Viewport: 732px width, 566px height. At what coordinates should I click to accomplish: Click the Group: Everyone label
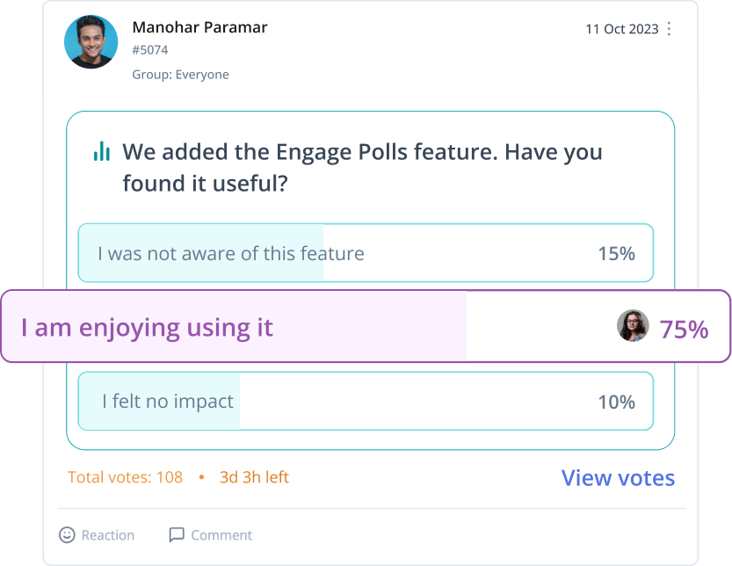click(x=180, y=75)
